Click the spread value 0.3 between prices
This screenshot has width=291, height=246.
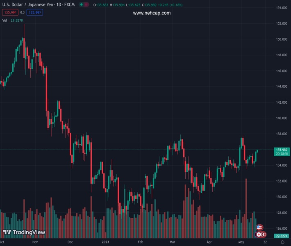coord(23,13)
